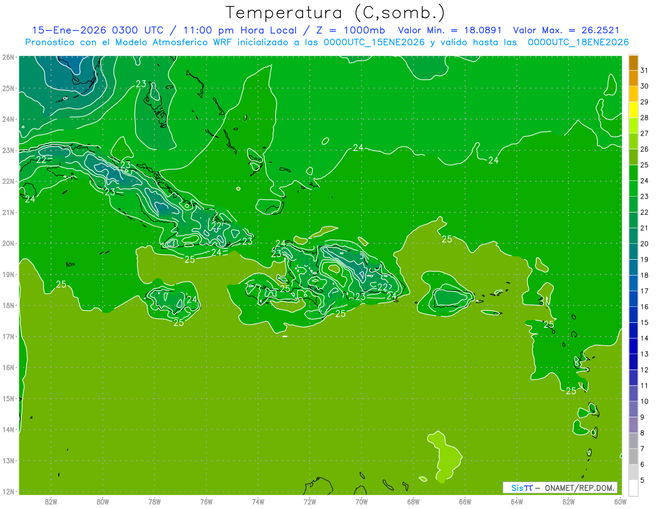Image resolution: width=659 pixels, height=509 pixels.
Task: Click the "Temperatura (C,somb.)" map title
Action: 335,13
